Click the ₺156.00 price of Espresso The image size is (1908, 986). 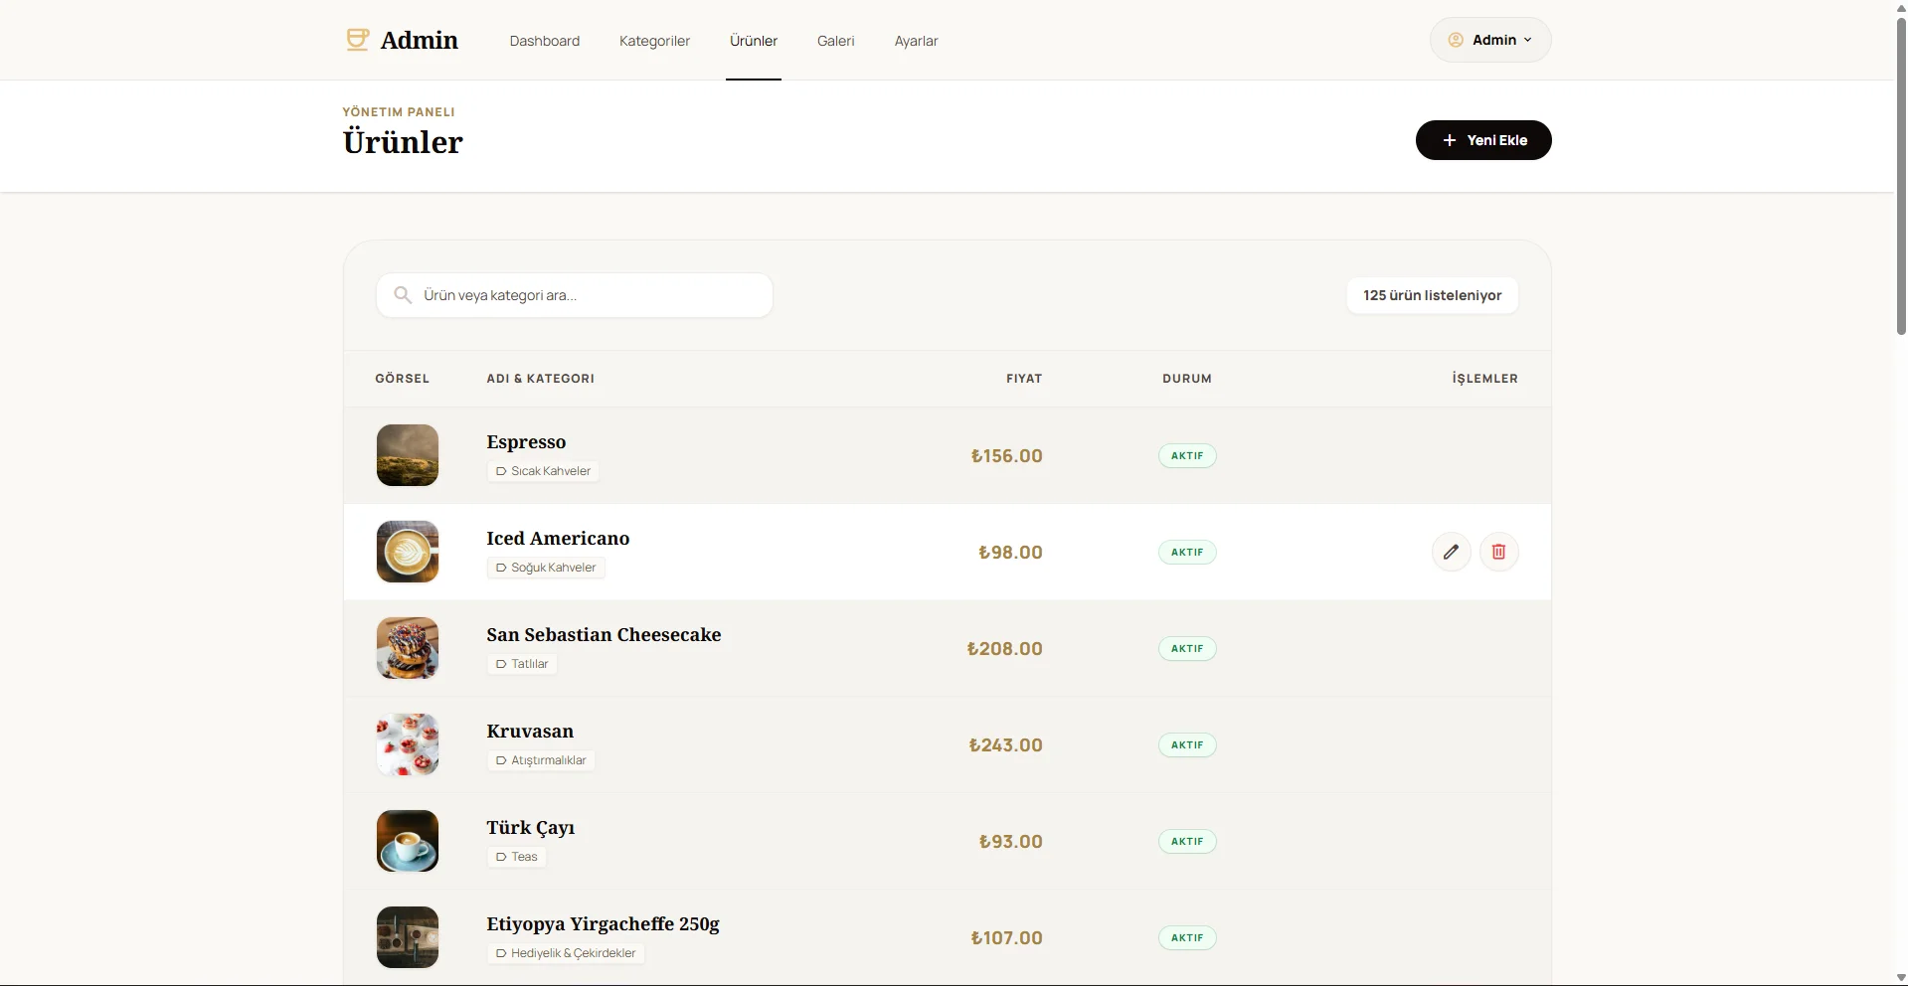(1006, 456)
